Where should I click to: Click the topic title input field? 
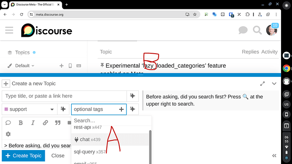pyautogui.click(x=64, y=96)
